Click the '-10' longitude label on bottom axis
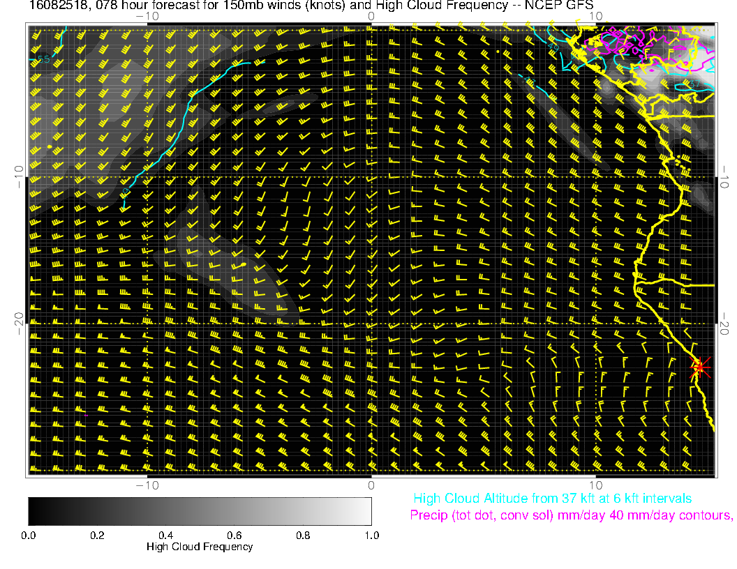 click(147, 485)
